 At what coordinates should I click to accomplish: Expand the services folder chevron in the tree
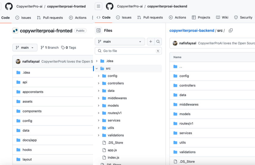[x=98, y=120]
